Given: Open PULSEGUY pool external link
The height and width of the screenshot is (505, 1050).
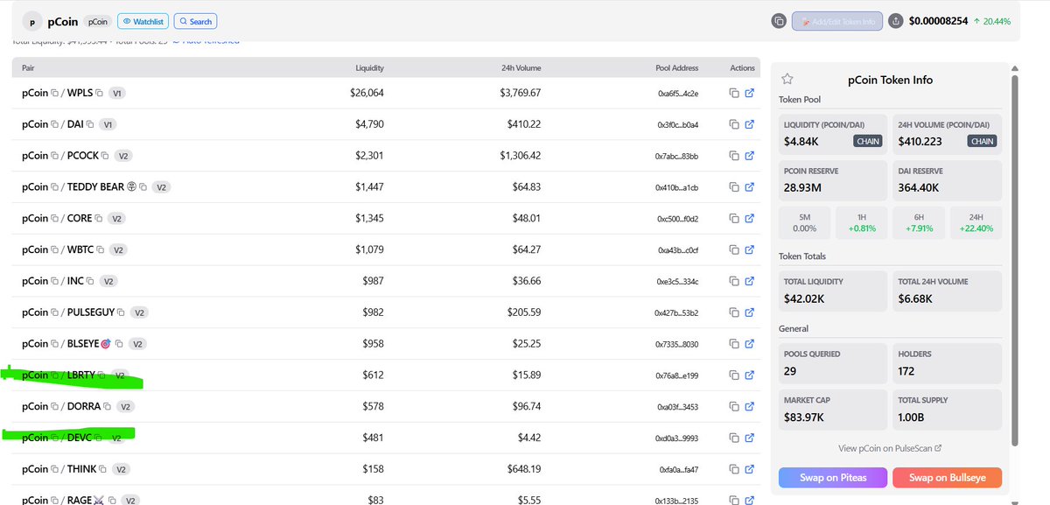Looking at the screenshot, I should click(x=749, y=312).
